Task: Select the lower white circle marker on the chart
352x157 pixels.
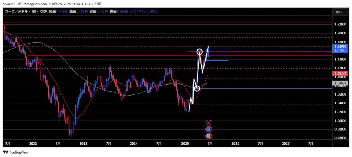Action: click(x=197, y=89)
